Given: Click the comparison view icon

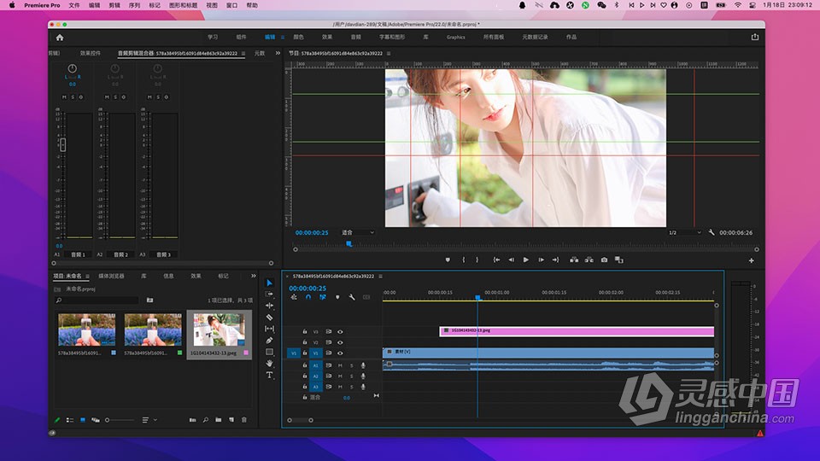Looking at the screenshot, I should pos(619,260).
